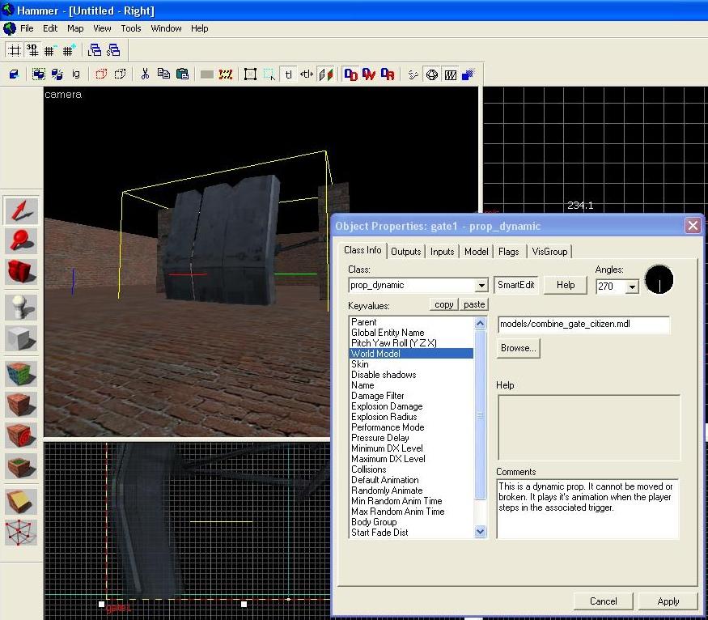Pick the Entity tool with lightbulb icon
The width and height of the screenshot is (708, 620).
(x=21, y=307)
